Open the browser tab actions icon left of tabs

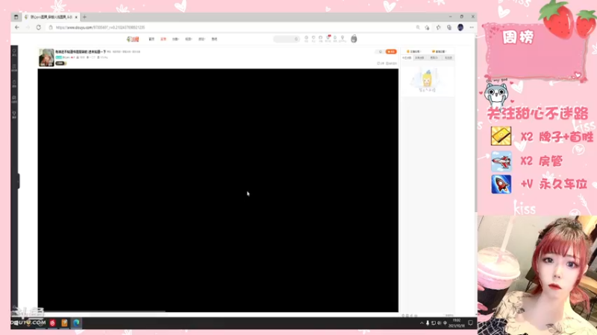point(16,17)
